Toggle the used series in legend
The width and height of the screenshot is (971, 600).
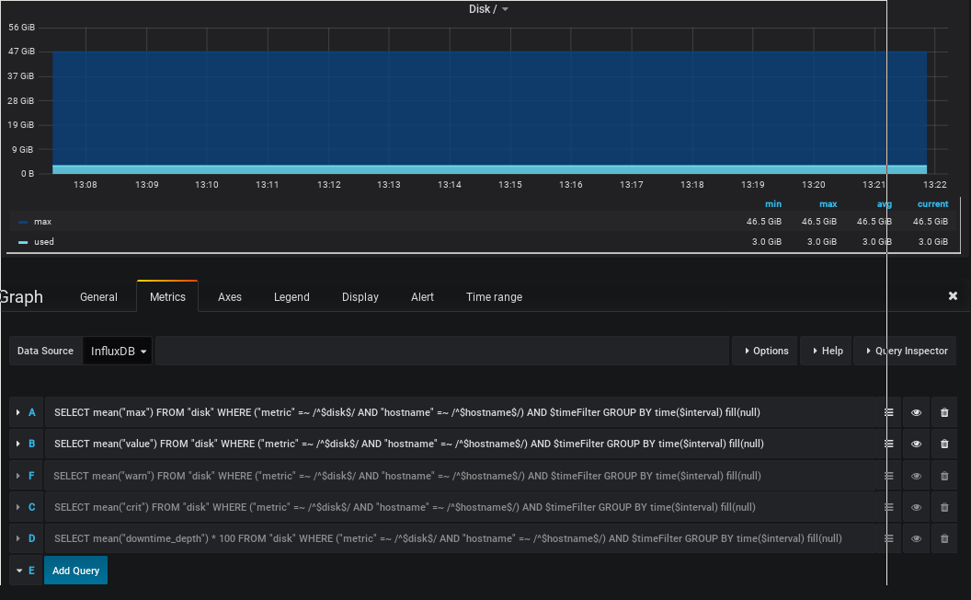[44, 242]
